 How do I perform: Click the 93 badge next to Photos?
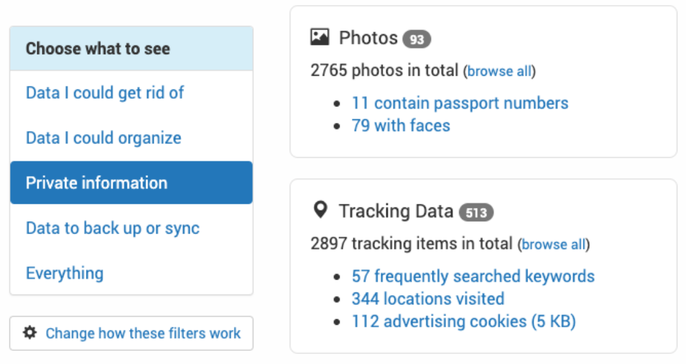click(x=417, y=39)
